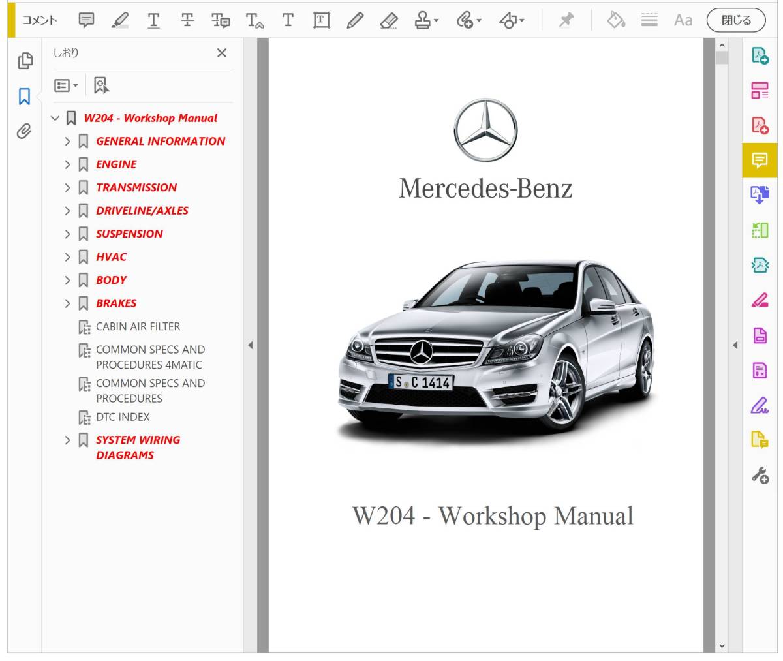Collapse the left navigation pane arrow
Screen dimensions: 783x661
(x=250, y=345)
